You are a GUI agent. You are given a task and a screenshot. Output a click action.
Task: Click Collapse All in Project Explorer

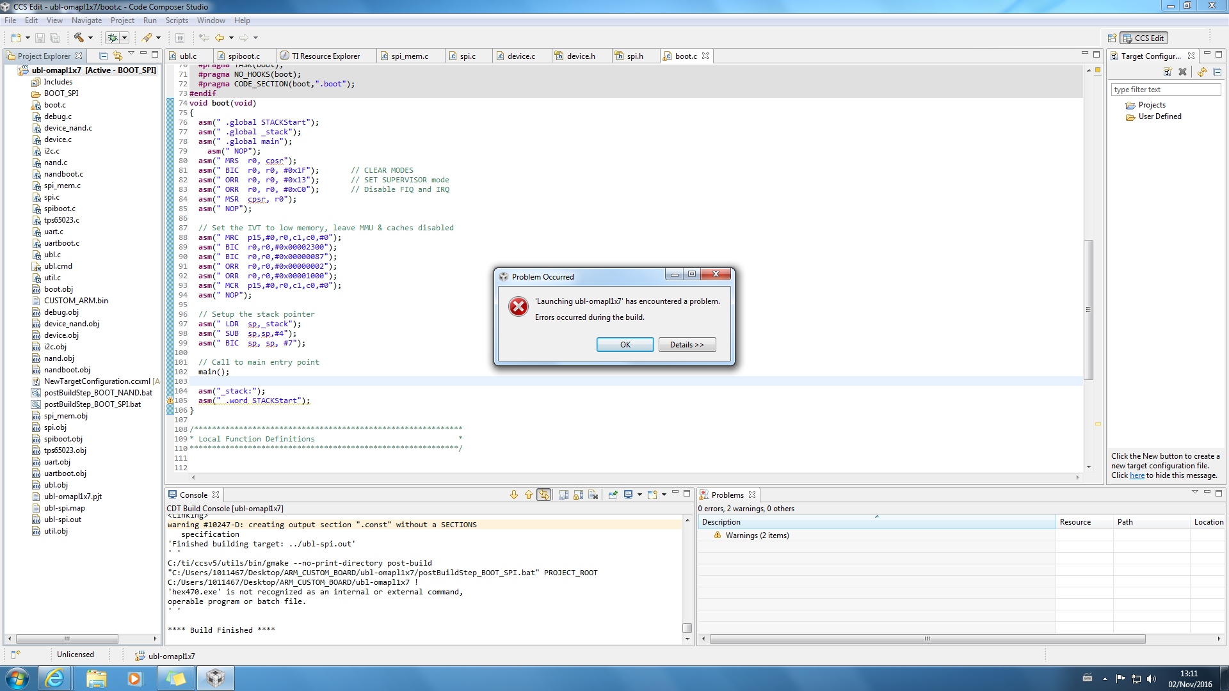[103, 56]
